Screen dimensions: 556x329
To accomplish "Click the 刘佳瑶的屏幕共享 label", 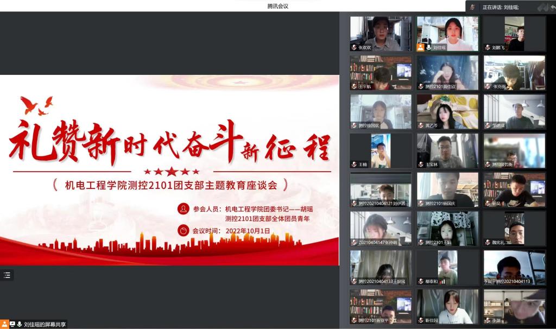I will [46, 324].
